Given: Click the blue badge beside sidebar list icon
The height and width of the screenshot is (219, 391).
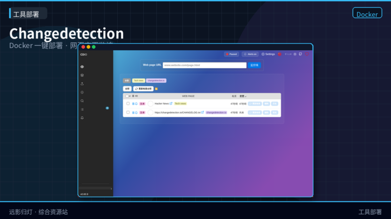Looking at the screenshot, I should point(107,108).
